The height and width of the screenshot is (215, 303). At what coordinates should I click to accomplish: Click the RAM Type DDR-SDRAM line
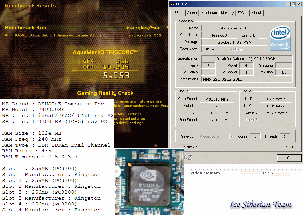click(56, 145)
